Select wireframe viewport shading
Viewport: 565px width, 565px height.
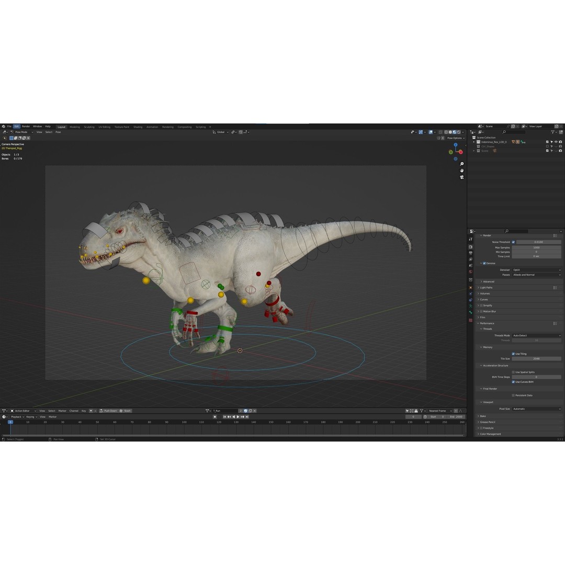(x=446, y=132)
